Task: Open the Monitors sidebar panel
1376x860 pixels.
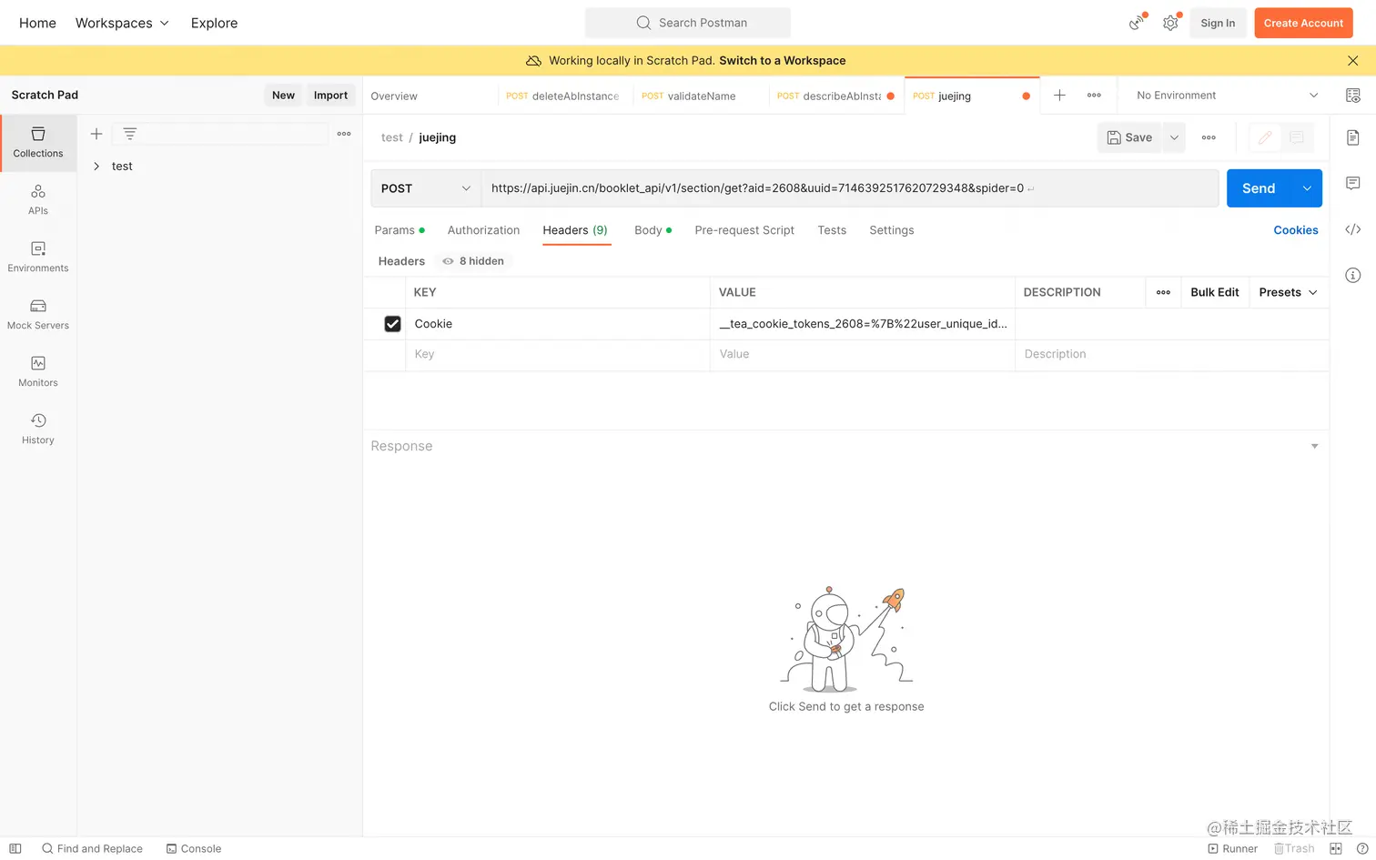Action: (38, 372)
